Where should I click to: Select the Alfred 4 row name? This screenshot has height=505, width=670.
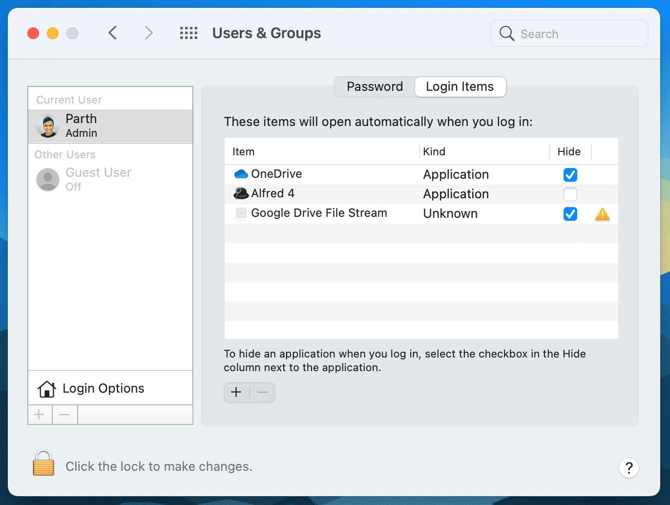coord(273,193)
